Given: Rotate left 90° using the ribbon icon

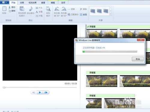Looking at the screenshot, I should [x=57, y=9].
